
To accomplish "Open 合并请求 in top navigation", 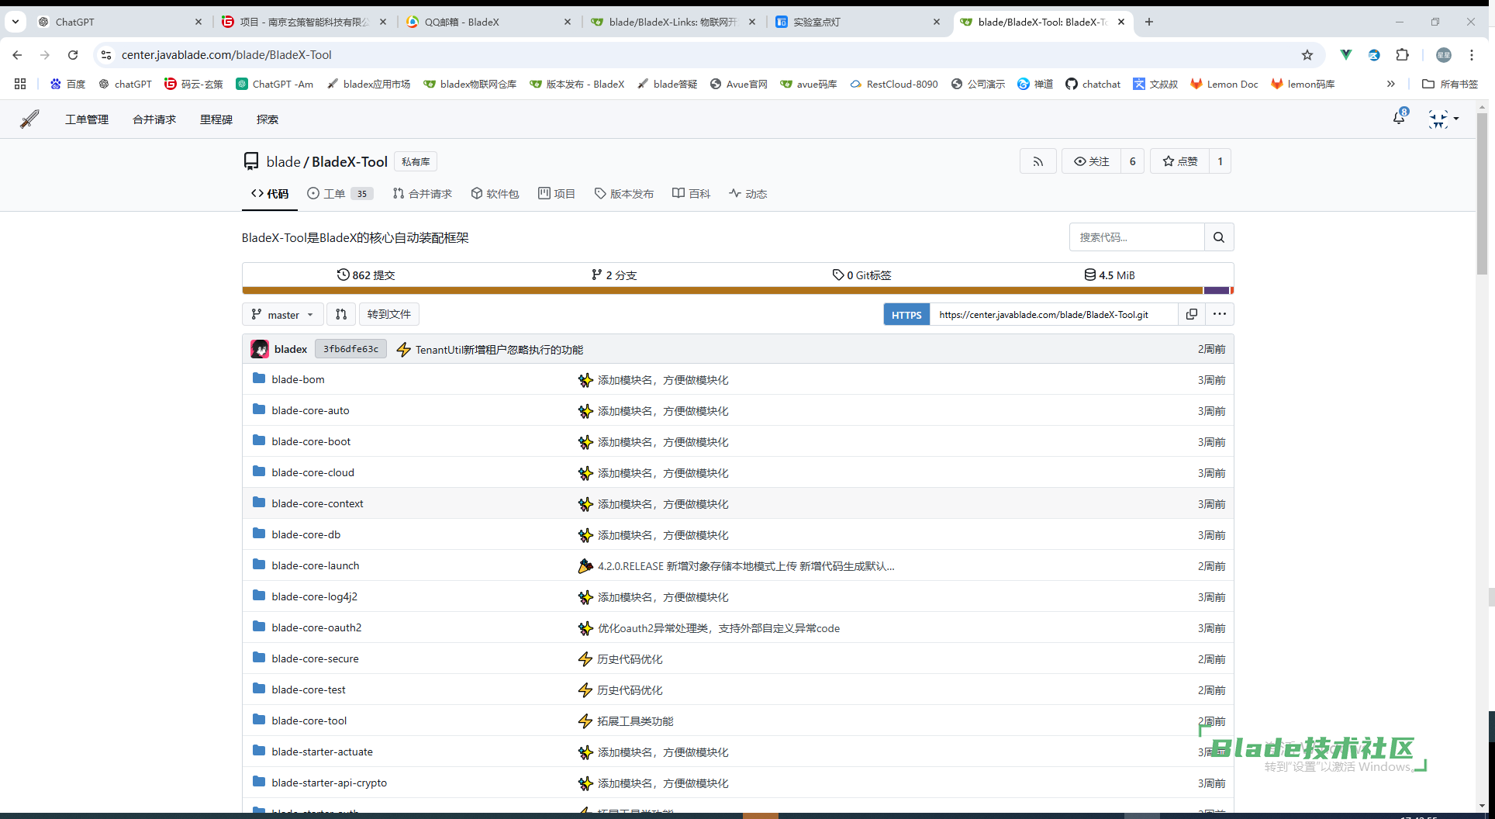I will click(x=154, y=119).
